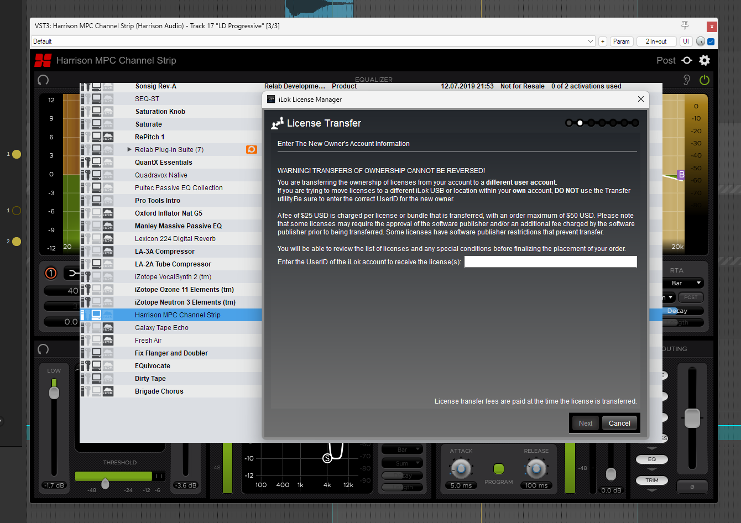Select the Oxford Inflator Nat G5 license
Image resolution: width=741 pixels, height=523 pixels.
(x=171, y=213)
